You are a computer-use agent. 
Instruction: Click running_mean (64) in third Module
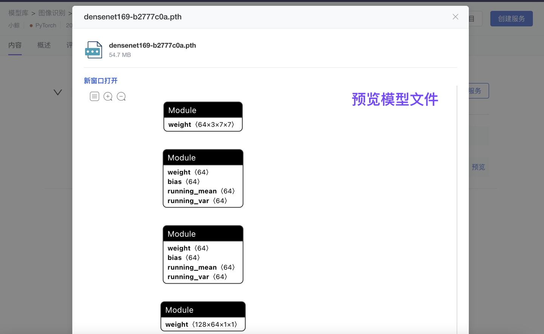point(201,267)
